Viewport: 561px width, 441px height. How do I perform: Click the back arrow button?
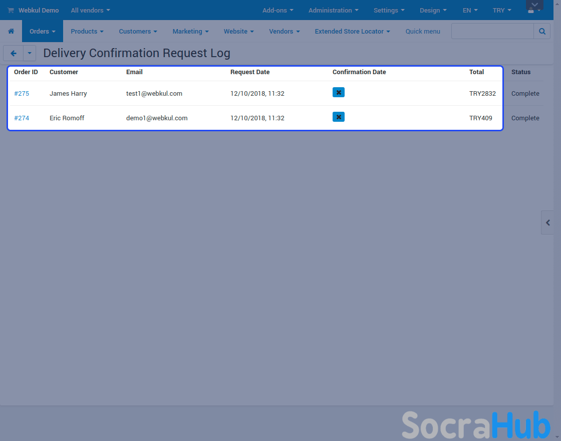click(x=13, y=53)
